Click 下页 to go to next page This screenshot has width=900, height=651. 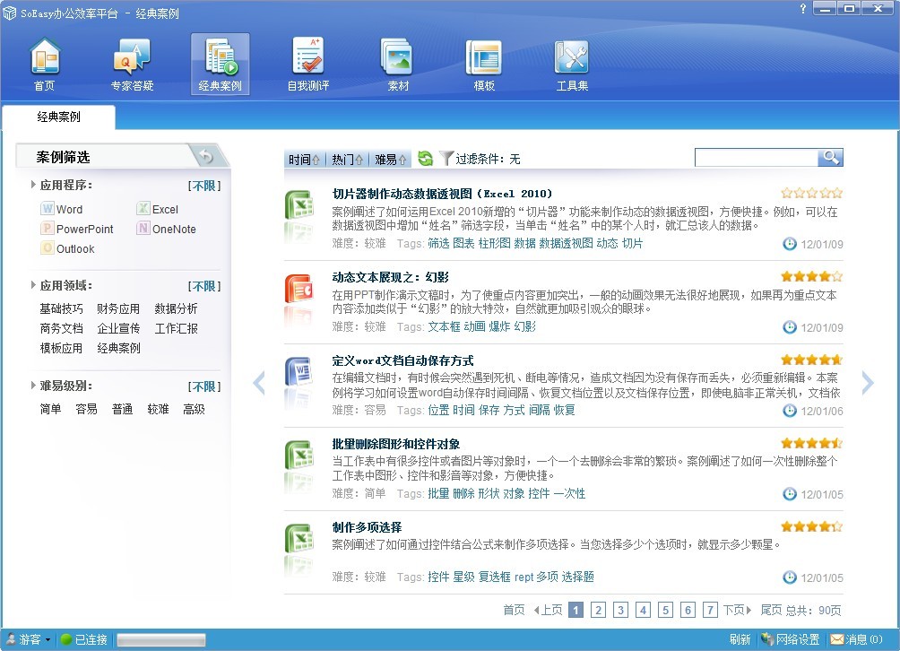735,609
